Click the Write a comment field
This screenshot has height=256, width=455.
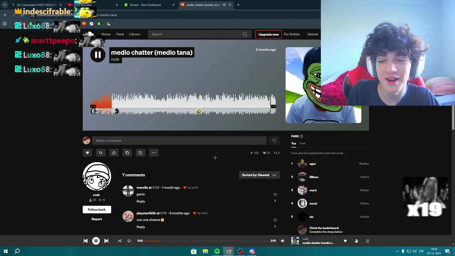[x=179, y=141]
